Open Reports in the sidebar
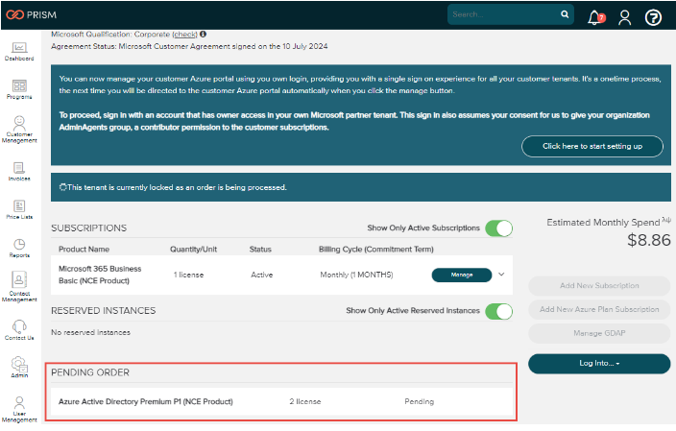 (x=18, y=249)
